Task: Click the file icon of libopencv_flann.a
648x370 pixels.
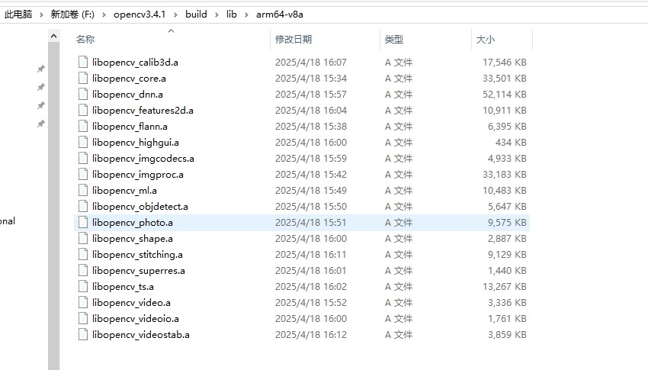Action: pyautogui.click(x=83, y=126)
